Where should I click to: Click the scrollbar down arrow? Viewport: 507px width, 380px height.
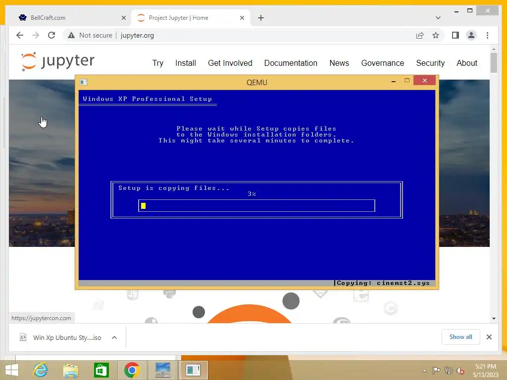(x=494, y=318)
